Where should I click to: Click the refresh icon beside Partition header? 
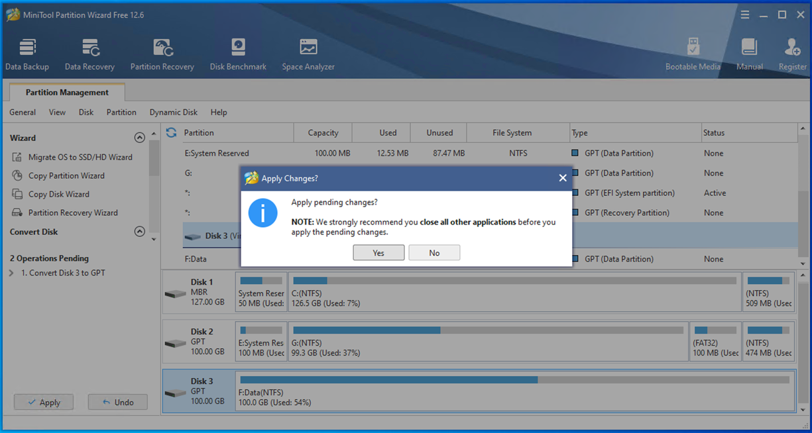pos(172,132)
